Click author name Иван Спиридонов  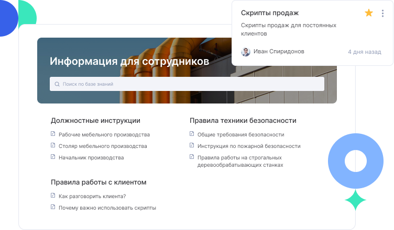[x=278, y=52]
